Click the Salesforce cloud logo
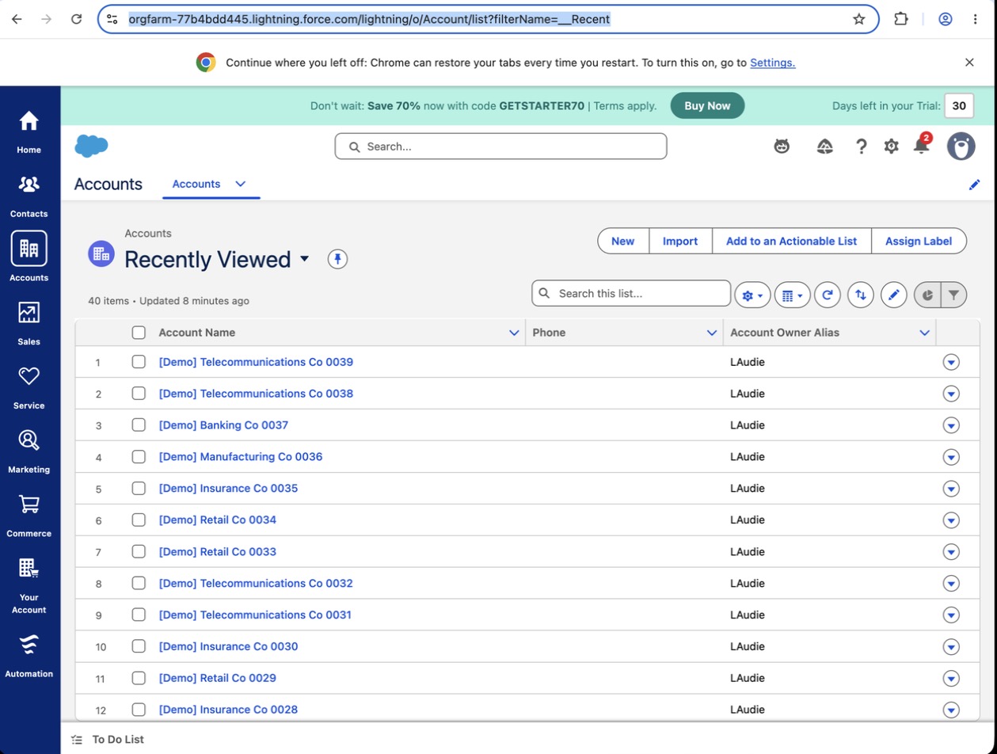Screen dimensions: 997x754 (91, 146)
